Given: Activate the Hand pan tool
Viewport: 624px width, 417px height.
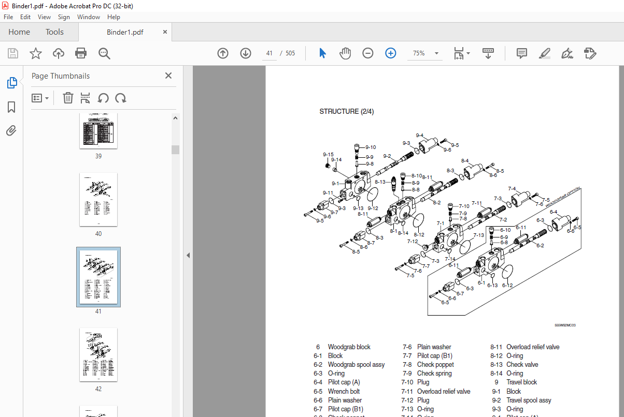Looking at the screenshot, I should click(345, 53).
